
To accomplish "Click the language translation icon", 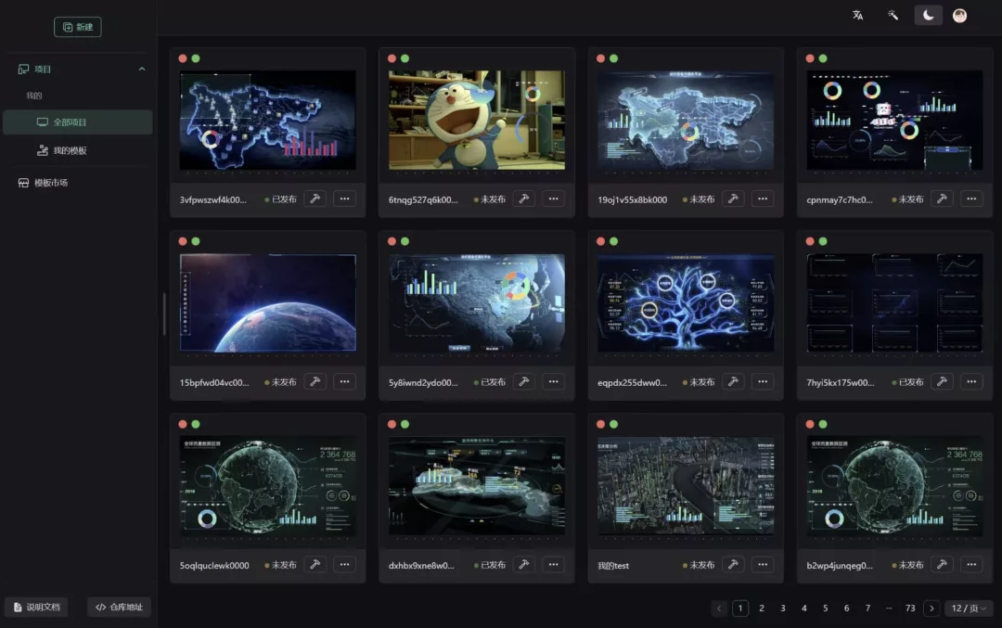I will [x=858, y=15].
